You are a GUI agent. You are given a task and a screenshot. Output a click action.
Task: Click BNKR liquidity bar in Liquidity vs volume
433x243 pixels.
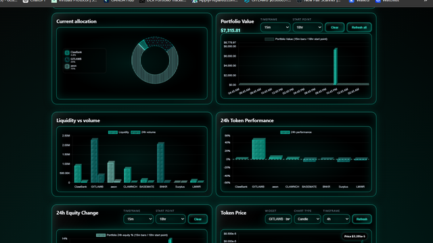[x=160, y=163]
